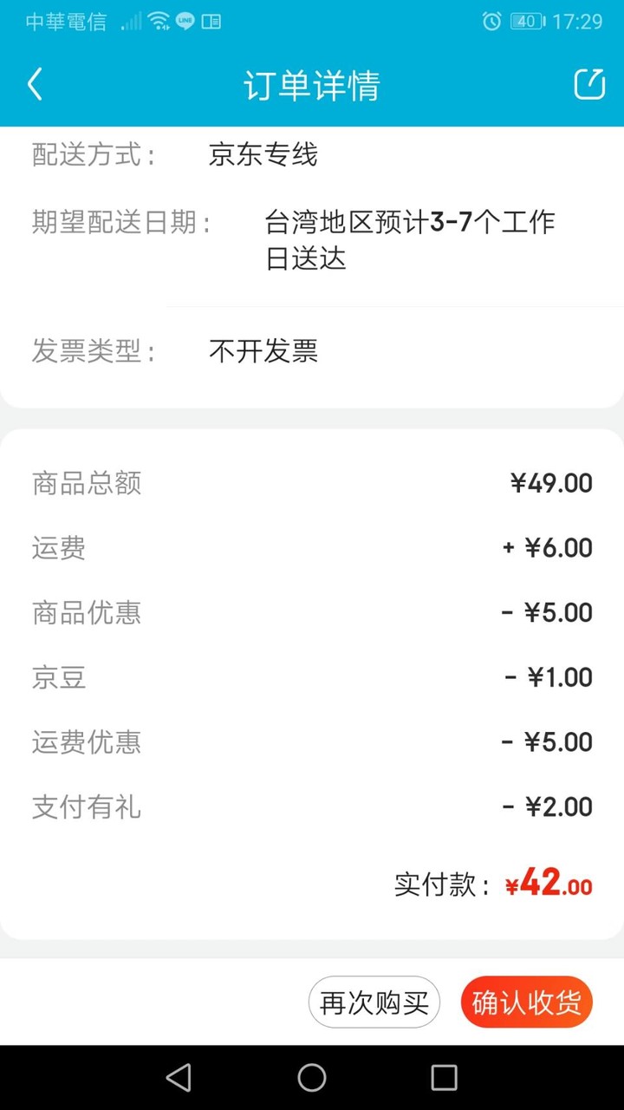Click the 再次购买 button

pyautogui.click(x=374, y=1002)
